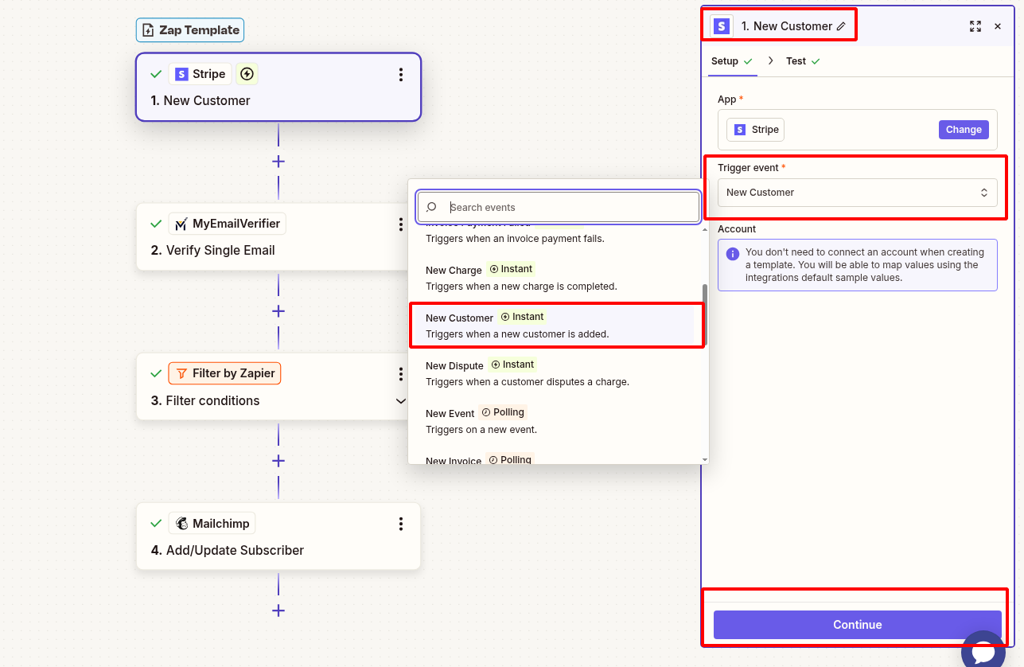Screen dimensions: 1024x667
Task: Open the Zap Template button
Action: click(189, 29)
